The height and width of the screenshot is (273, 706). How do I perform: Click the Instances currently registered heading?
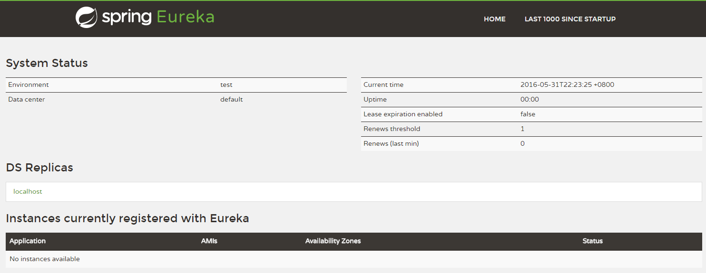127,218
